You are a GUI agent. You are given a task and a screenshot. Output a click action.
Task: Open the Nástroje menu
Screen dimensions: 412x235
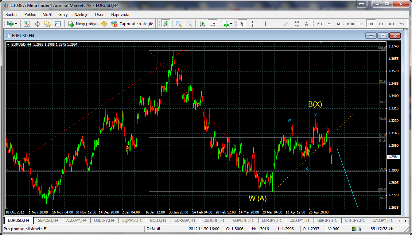[81, 15]
